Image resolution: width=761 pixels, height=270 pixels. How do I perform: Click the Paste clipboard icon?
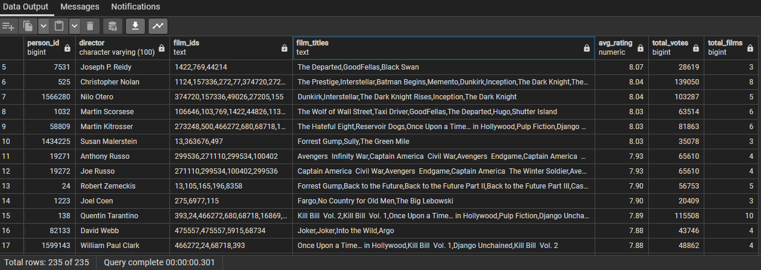tap(59, 26)
